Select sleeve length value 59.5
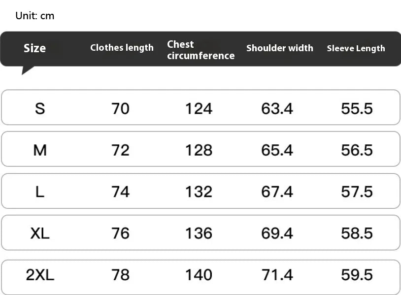This screenshot has width=401, height=295. point(357,275)
